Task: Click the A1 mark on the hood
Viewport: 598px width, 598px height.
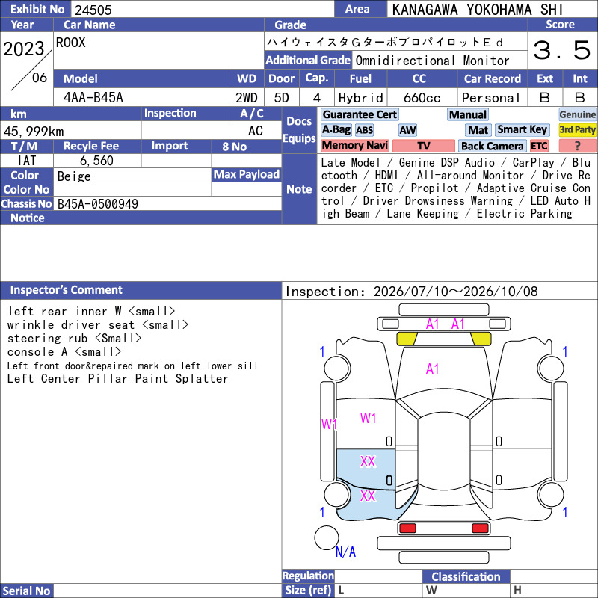Action: pyautogui.click(x=432, y=369)
